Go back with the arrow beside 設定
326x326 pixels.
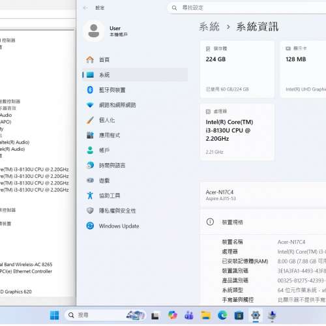click(x=85, y=8)
